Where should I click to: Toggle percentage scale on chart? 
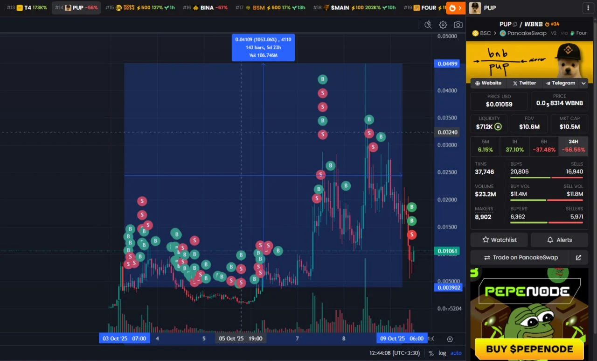coord(431,353)
